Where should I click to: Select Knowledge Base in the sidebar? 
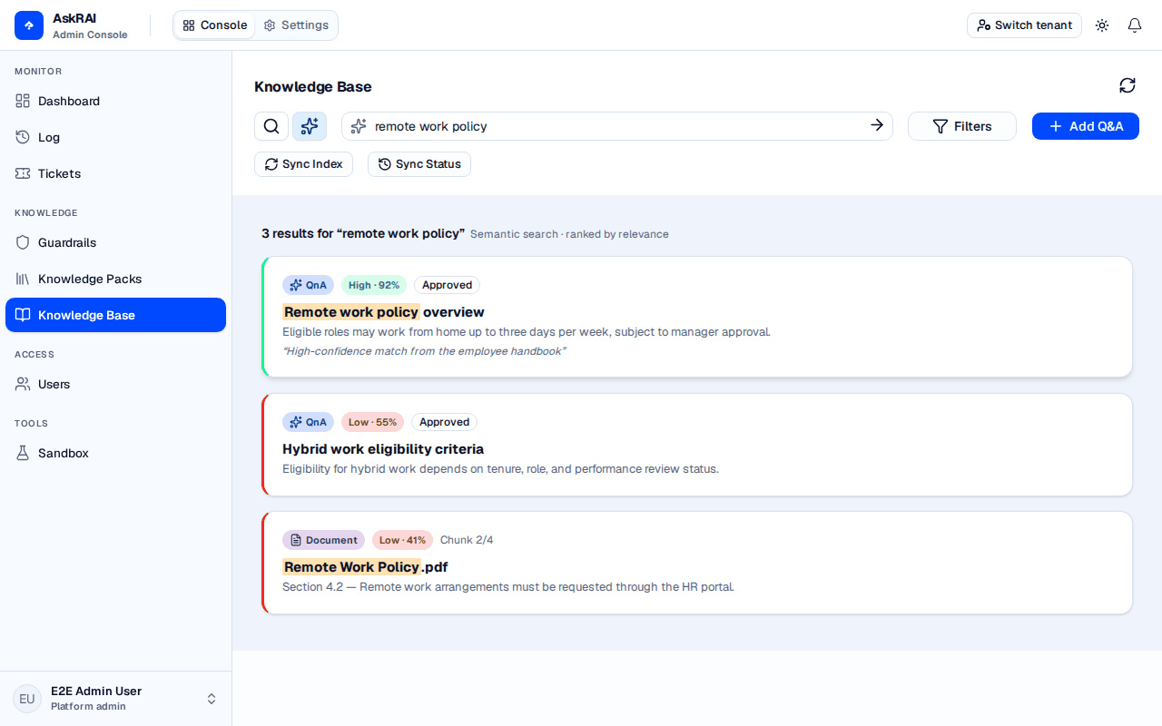point(115,315)
